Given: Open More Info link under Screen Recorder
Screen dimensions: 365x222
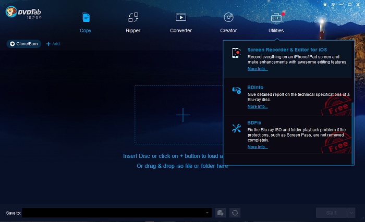Looking at the screenshot, I should (258, 69).
